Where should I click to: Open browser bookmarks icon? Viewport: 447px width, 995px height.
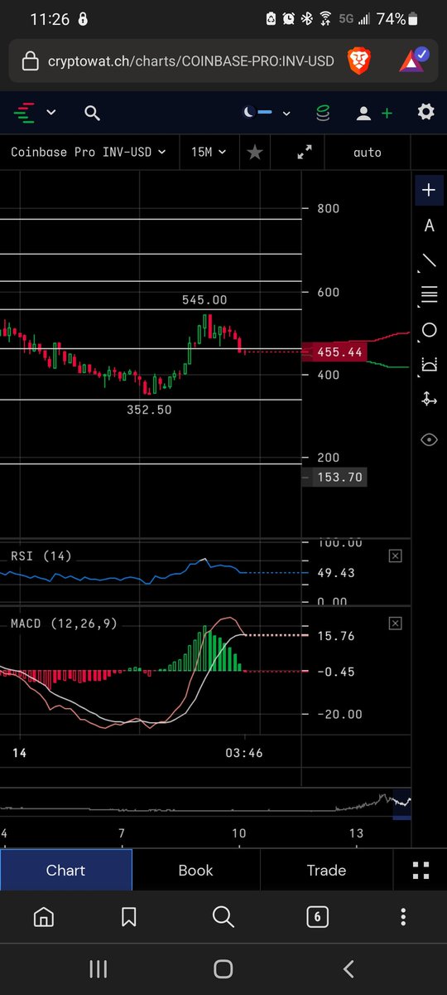pos(128,916)
